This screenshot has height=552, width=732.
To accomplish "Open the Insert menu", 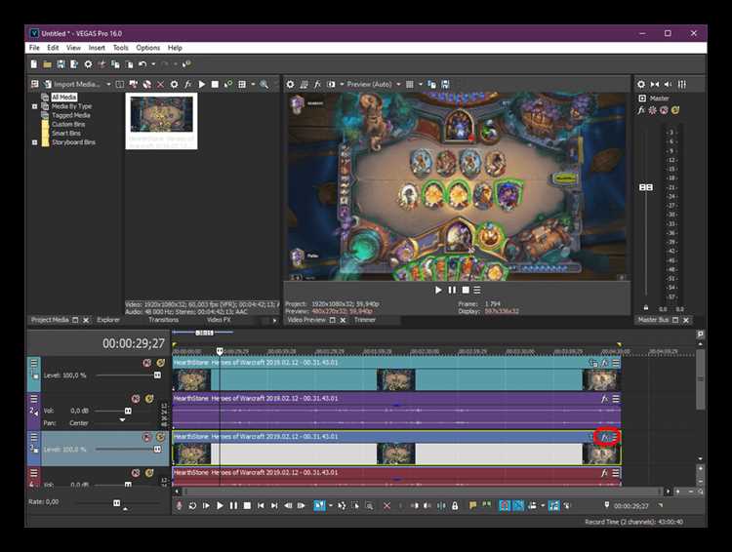I will coord(97,48).
